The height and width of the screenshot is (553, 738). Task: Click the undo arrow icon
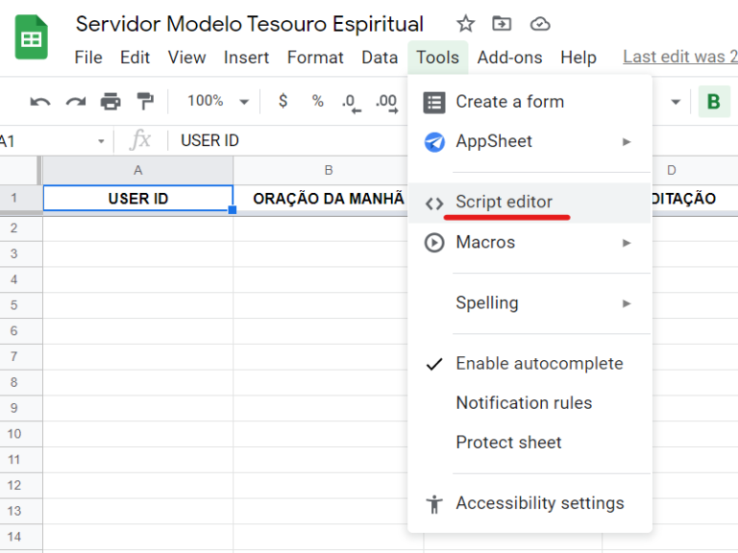click(x=39, y=101)
